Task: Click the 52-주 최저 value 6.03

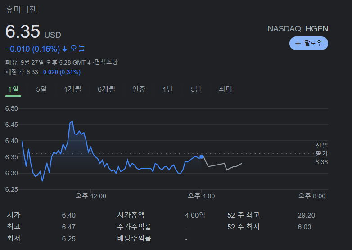Action: [x=304, y=227]
